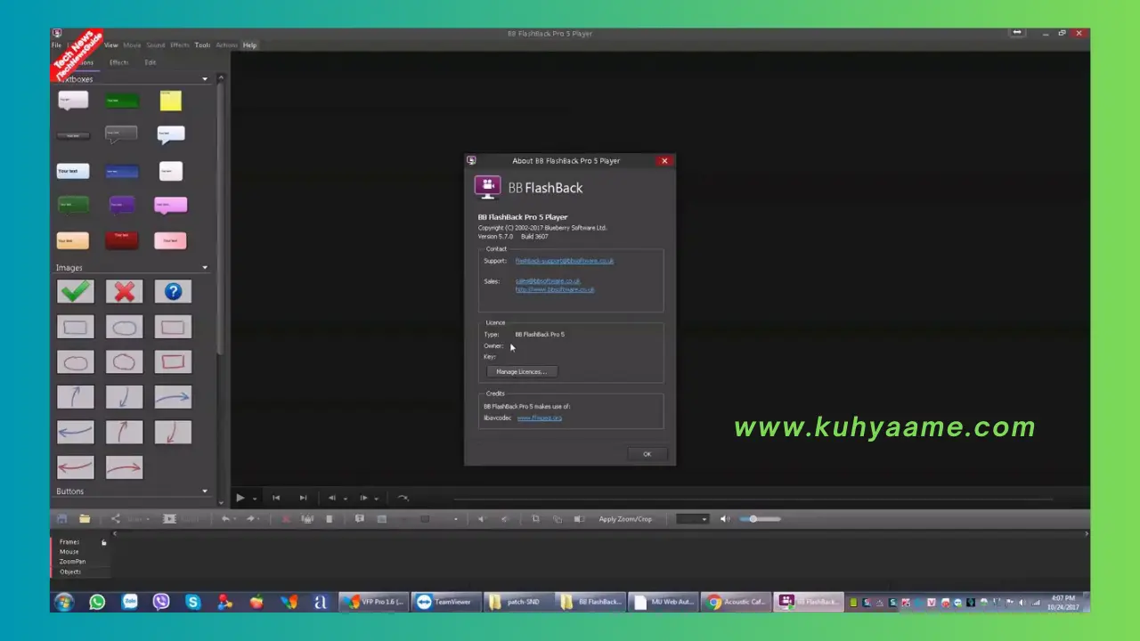
Task: Select the Objects timeline track
Action: click(70, 572)
